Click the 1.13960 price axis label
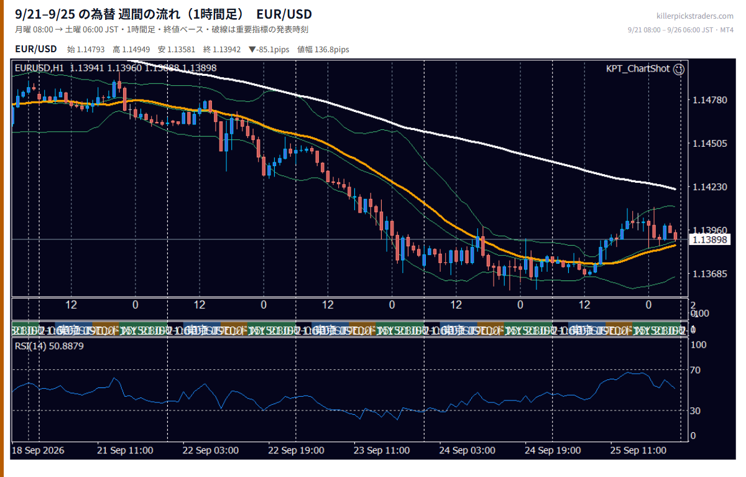This screenshot has width=746, height=477. tap(709, 229)
